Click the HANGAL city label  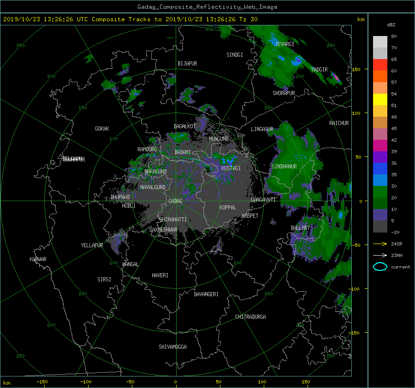(x=130, y=264)
